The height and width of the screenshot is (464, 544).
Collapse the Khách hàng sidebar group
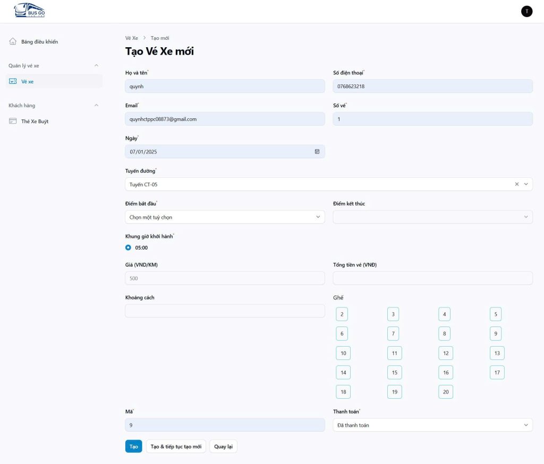pyautogui.click(x=96, y=106)
